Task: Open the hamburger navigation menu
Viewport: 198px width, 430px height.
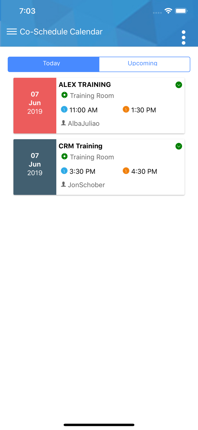Action: 12,32
